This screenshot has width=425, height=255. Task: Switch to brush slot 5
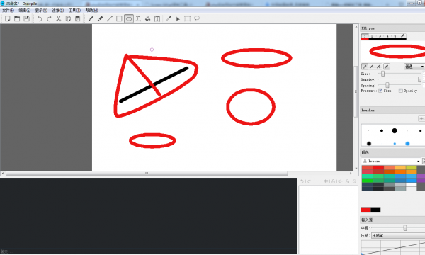click(395, 35)
